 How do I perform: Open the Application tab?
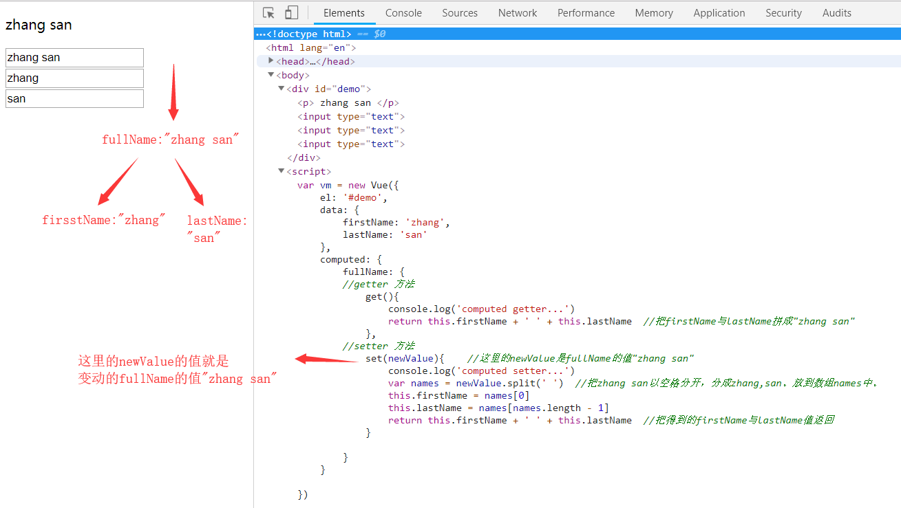pos(719,13)
